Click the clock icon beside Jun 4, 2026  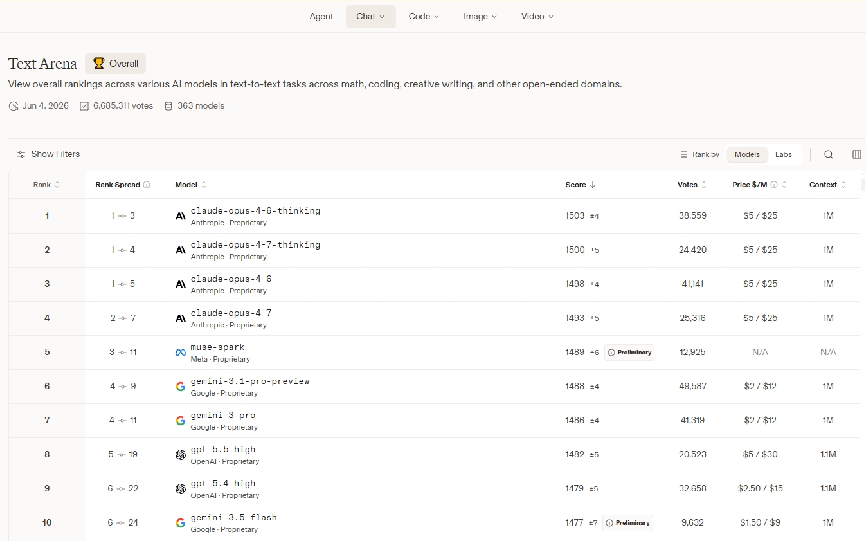[x=14, y=106]
